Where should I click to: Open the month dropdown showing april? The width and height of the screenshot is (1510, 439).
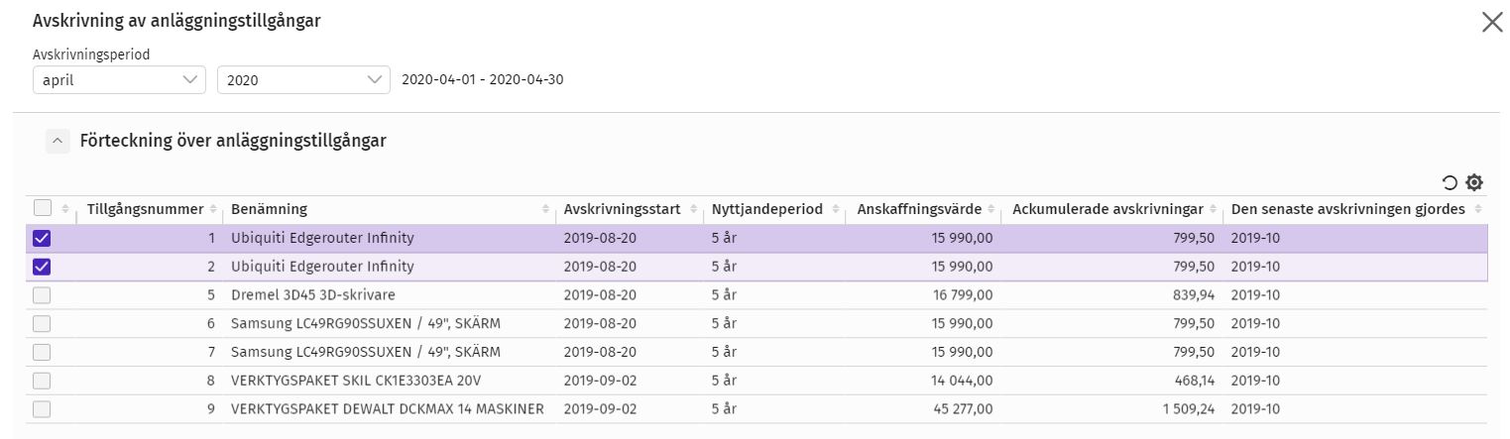pyautogui.click(x=119, y=80)
